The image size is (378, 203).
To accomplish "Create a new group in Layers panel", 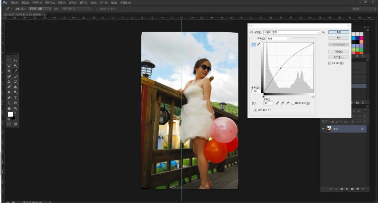I will click(x=352, y=189).
